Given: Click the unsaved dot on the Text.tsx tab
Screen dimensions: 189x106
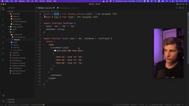Looking at the screenshot, I should [54, 8].
